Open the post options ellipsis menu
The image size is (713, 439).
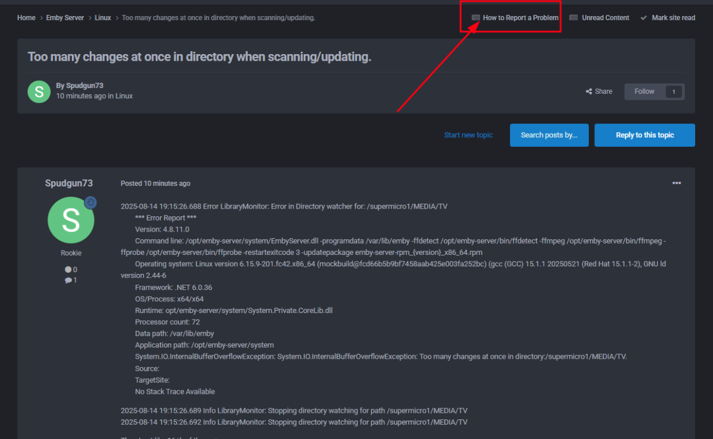[676, 183]
